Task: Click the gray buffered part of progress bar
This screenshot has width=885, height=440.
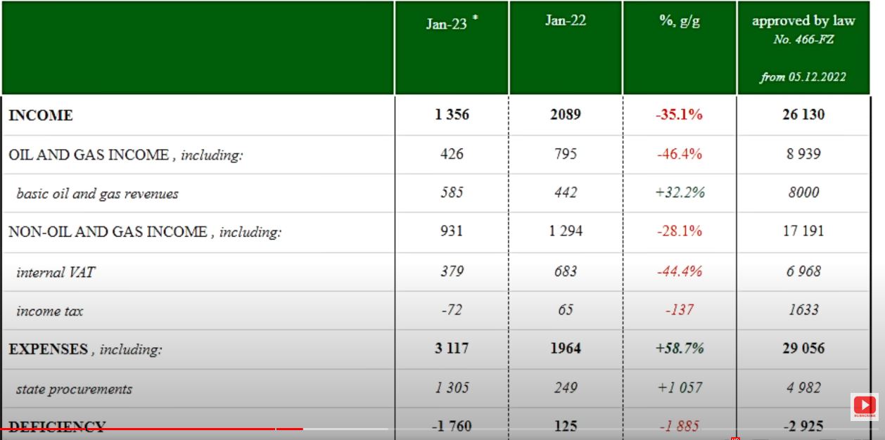Action: [345, 429]
